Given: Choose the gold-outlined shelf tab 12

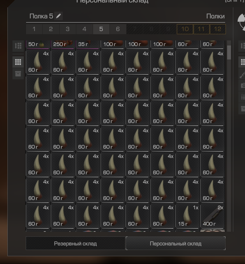Looking at the screenshot, I should 217,29.
